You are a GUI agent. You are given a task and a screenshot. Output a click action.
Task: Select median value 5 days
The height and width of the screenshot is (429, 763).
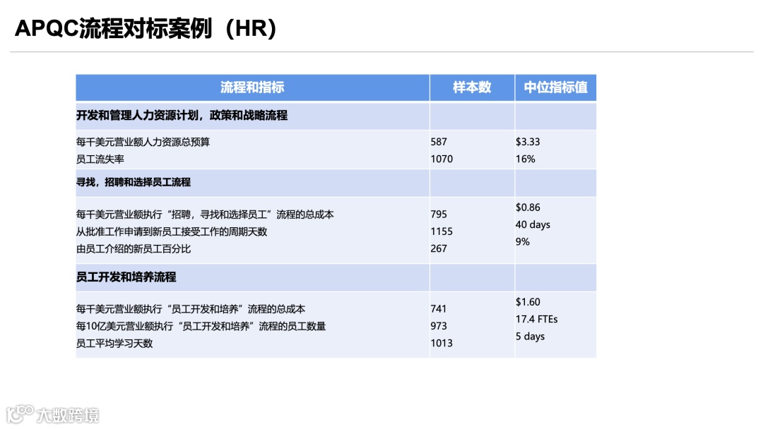click(x=530, y=336)
